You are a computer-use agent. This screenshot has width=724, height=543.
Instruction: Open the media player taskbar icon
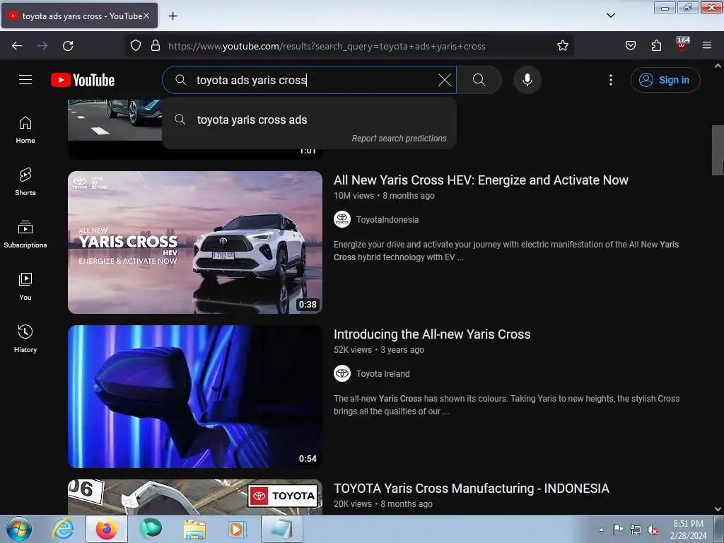coord(237,529)
